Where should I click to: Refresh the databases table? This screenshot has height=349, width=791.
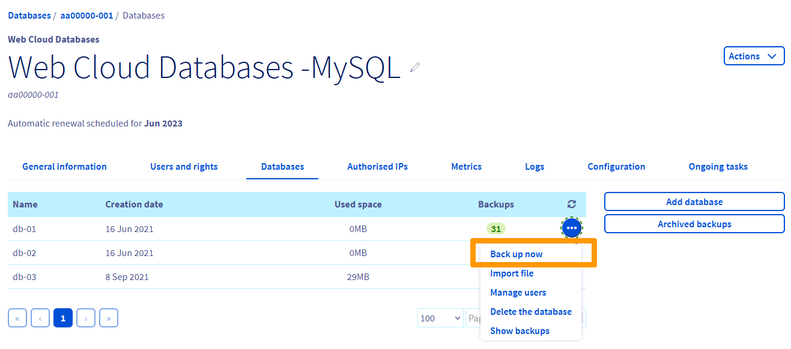[x=571, y=204]
